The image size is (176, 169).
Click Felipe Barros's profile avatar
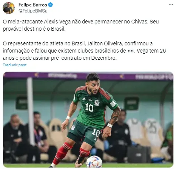pos(9,8)
